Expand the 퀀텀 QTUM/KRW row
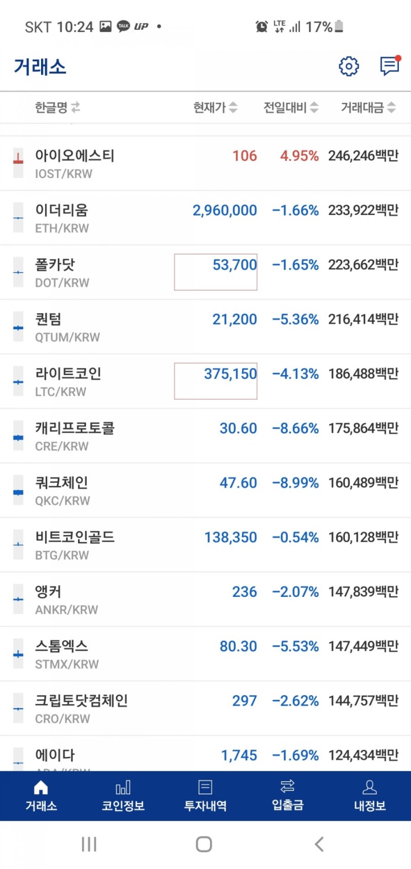411x869 pixels. (206, 326)
